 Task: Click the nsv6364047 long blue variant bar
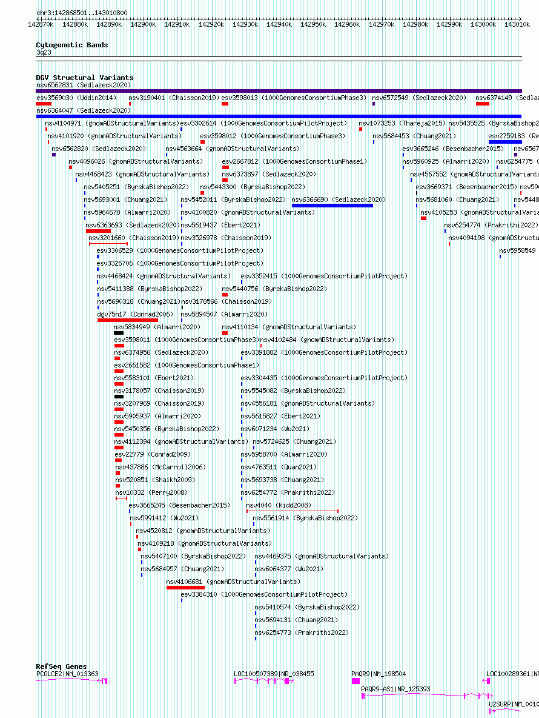point(279,116)
